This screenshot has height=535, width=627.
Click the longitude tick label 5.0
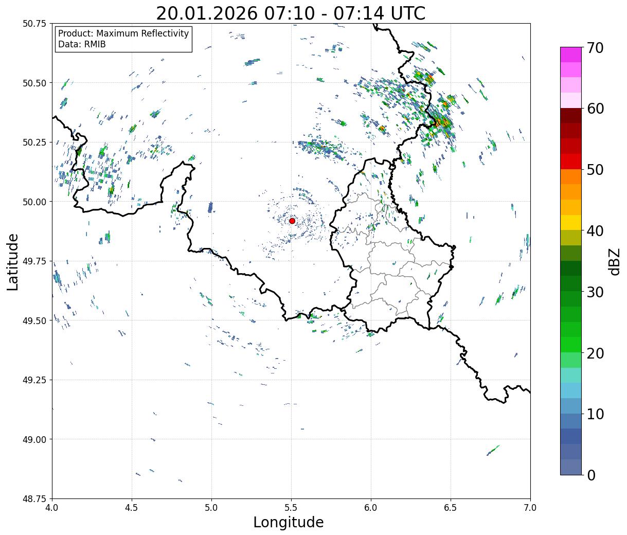point(211,508)
